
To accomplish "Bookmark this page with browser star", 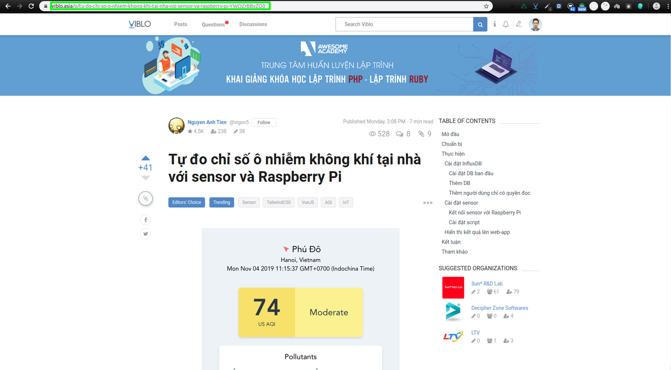I will (486, 6).
